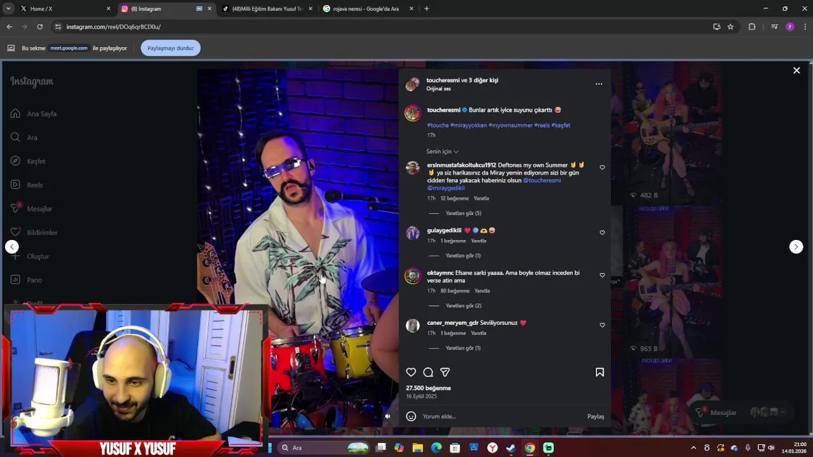Switch to the TikTok 'Milli Eğitim Bakanı' tab

267,9
